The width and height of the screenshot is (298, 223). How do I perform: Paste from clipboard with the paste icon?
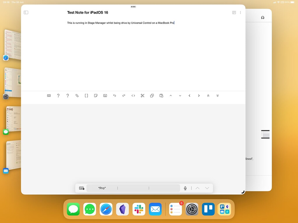tap(161, 95)
